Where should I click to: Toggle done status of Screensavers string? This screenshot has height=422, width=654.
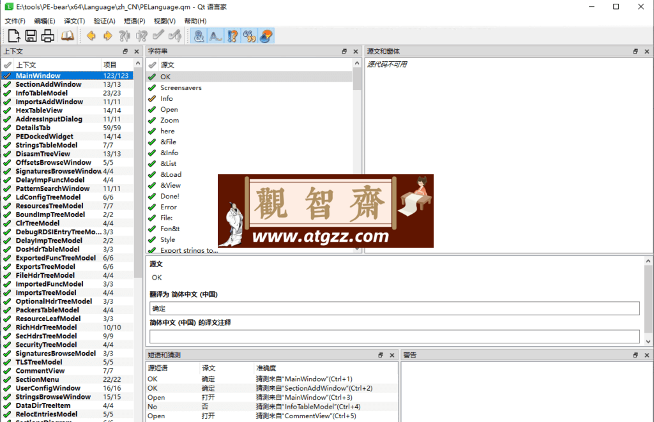[x=152, y=87]
